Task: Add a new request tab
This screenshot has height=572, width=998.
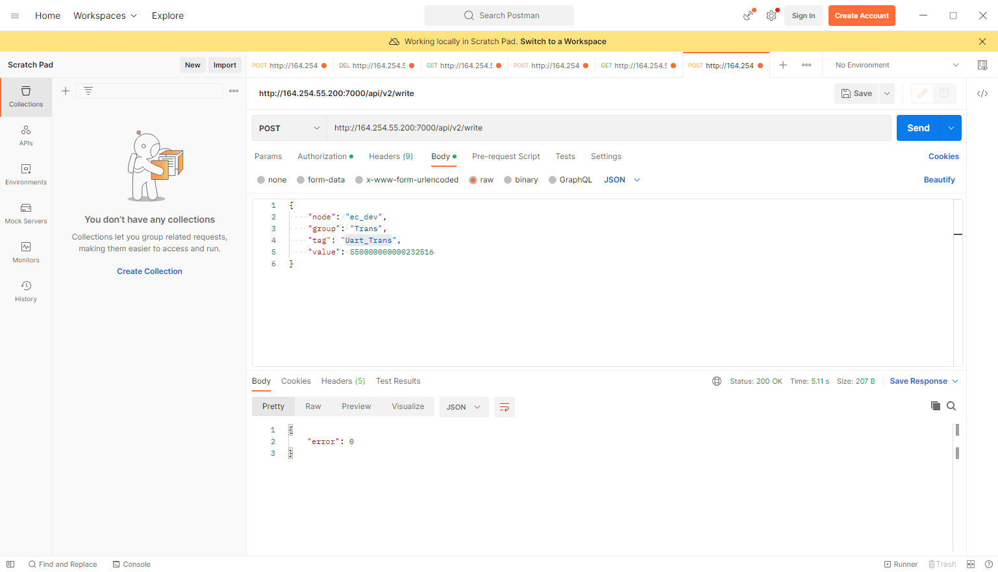Action: point(783,65)
